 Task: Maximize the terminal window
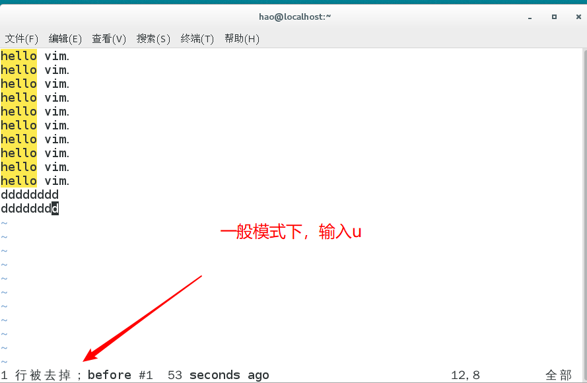coord(554,17)
